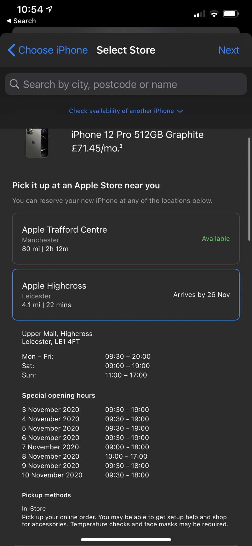Tap the Wi-Fi status icon
Screen dimensions: 252x546
coord(214,14)
